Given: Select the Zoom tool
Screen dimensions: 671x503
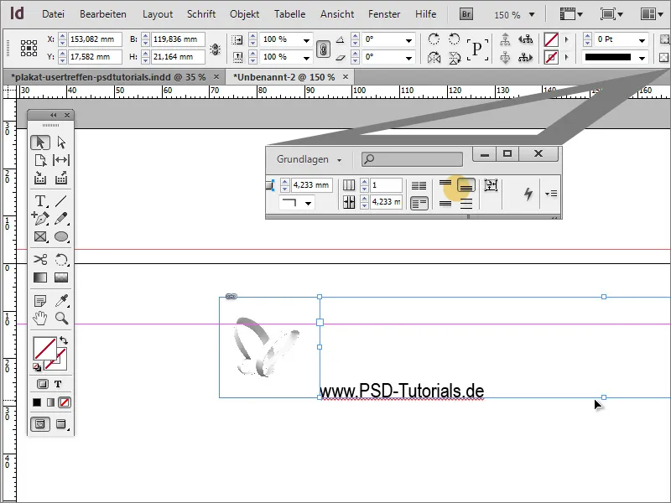Looking at the screenshot, I should 60,319.
